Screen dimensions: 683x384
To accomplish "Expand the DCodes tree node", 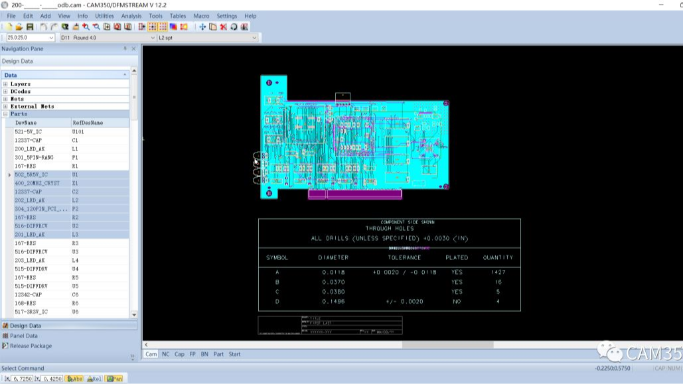I will (5, 92).
